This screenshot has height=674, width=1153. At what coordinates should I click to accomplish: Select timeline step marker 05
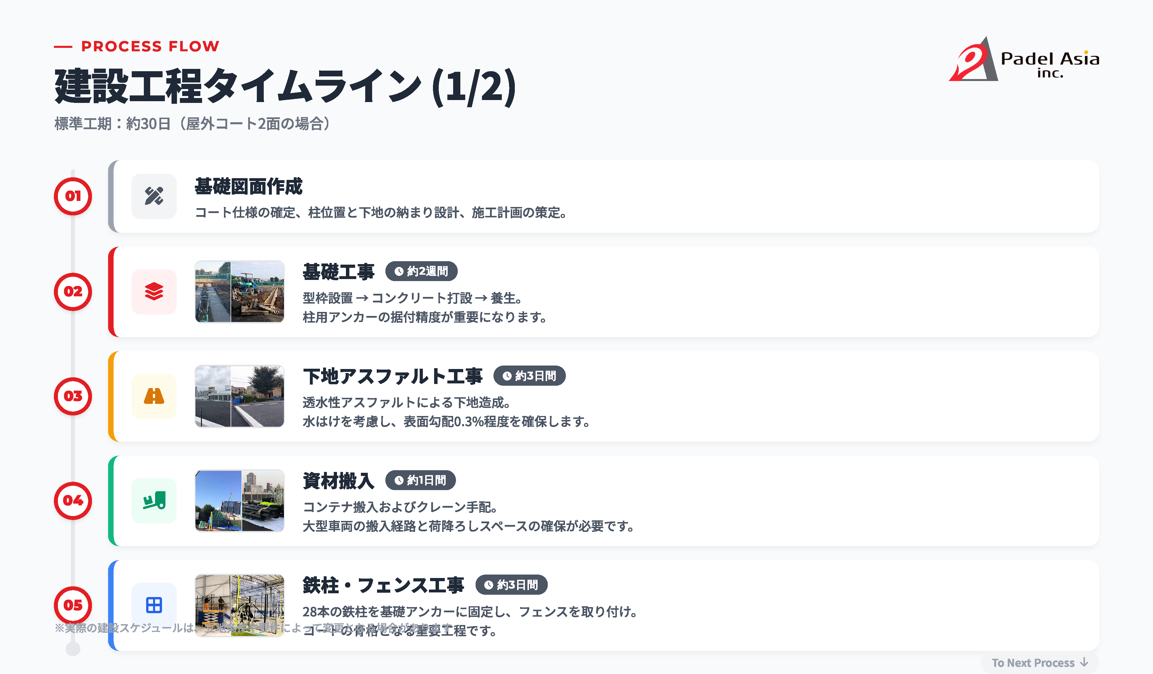coord(73,605)
